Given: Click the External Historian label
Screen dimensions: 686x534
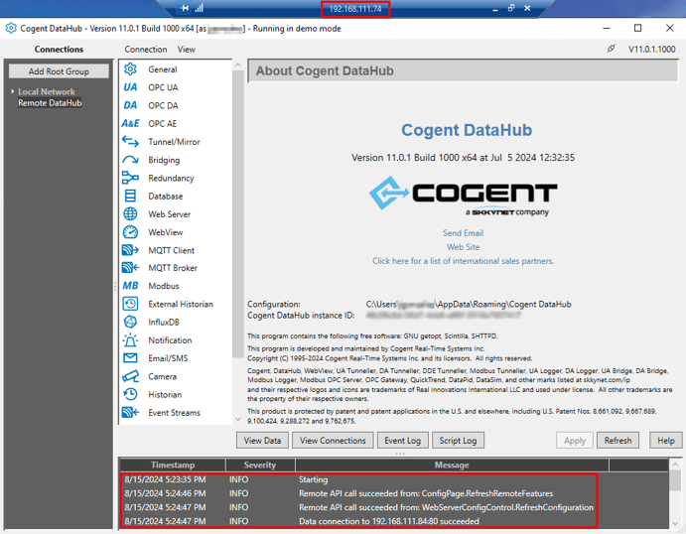Looking at the screenshot, I should [181, 304].
